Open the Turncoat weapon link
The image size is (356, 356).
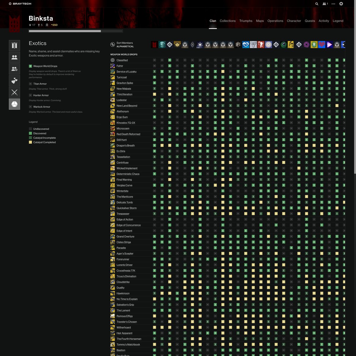point(122,77)
